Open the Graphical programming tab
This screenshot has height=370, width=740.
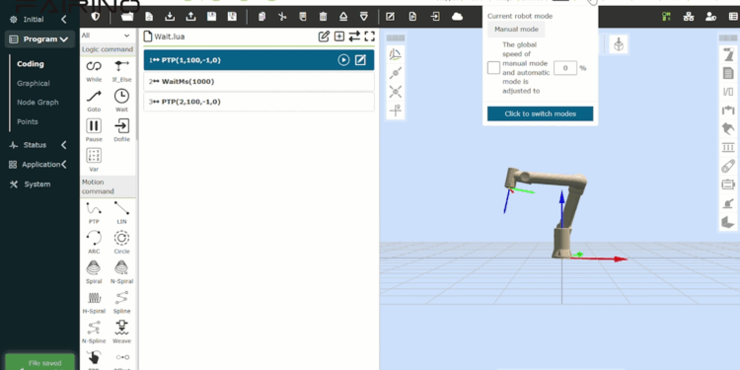click(x=33, y=83)
